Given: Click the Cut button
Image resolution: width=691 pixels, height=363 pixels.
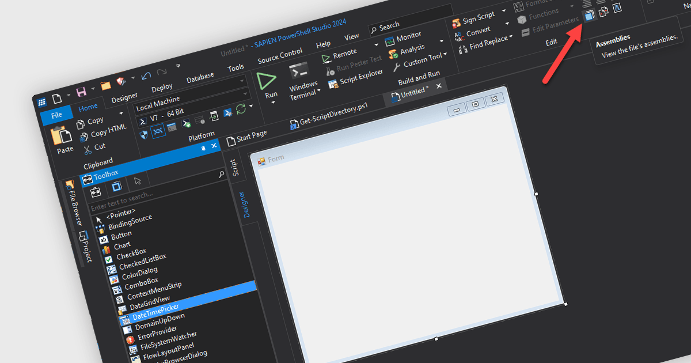Looking at the screenshot, I should tap(94, 148).
